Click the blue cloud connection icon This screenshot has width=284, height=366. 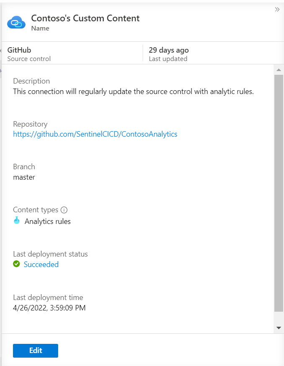(x=16, y=22)
